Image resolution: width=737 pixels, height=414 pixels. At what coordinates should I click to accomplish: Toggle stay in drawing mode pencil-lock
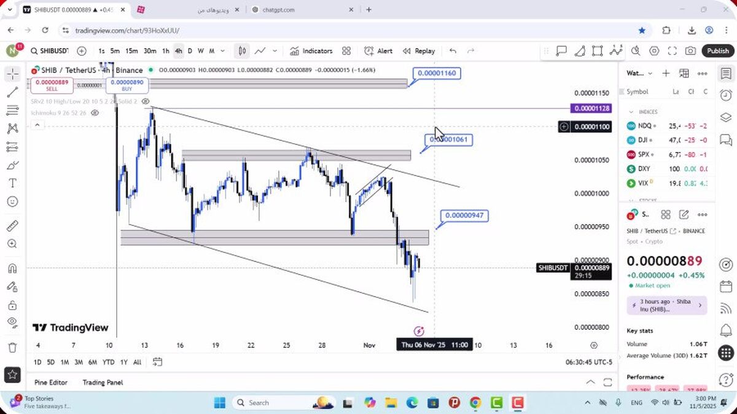click(x=12, y=286)
